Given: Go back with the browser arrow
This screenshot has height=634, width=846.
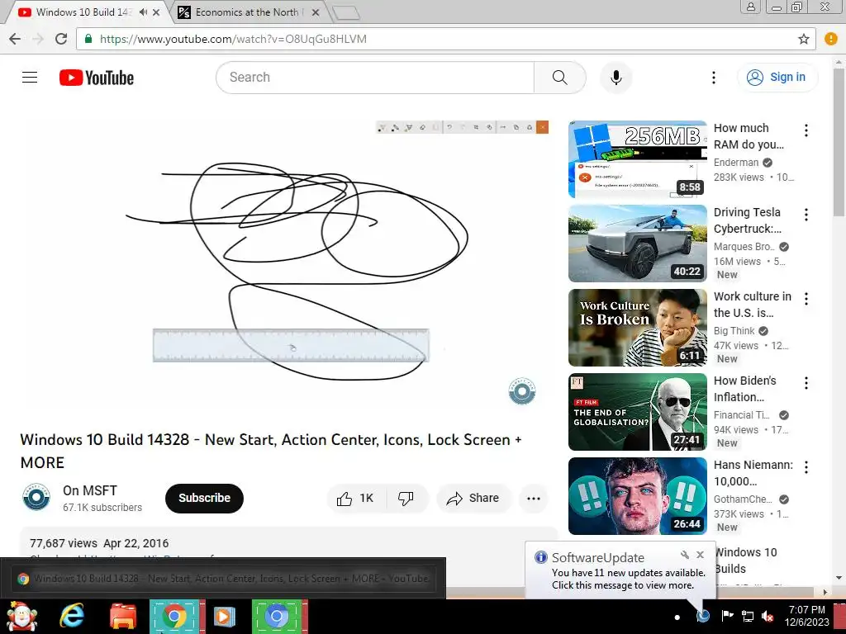Looking at the screenshot, I should [15, 39].
